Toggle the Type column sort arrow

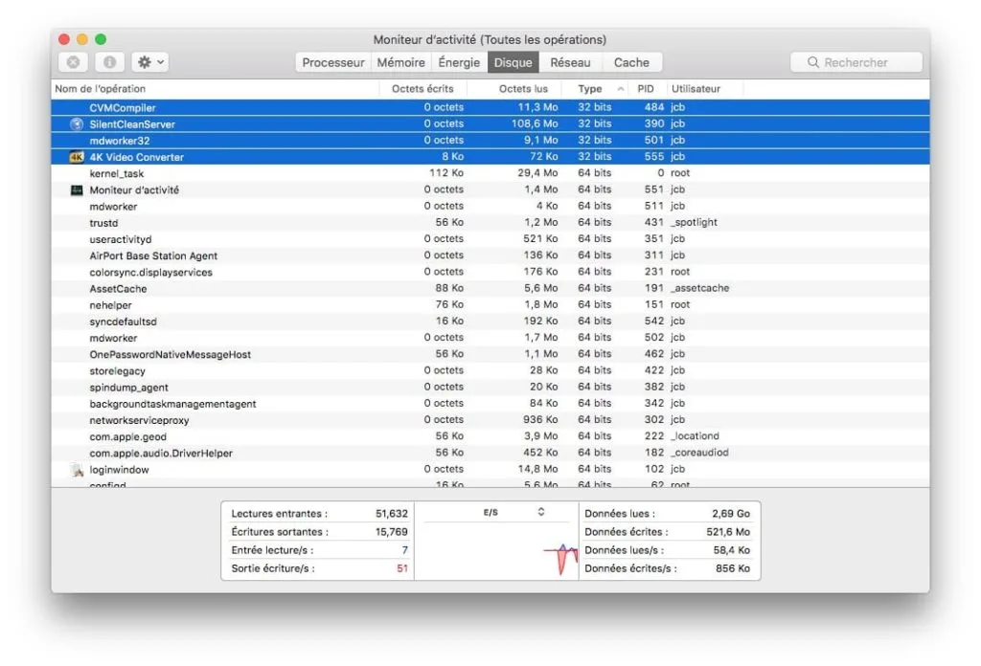click(x=620, y=89)
